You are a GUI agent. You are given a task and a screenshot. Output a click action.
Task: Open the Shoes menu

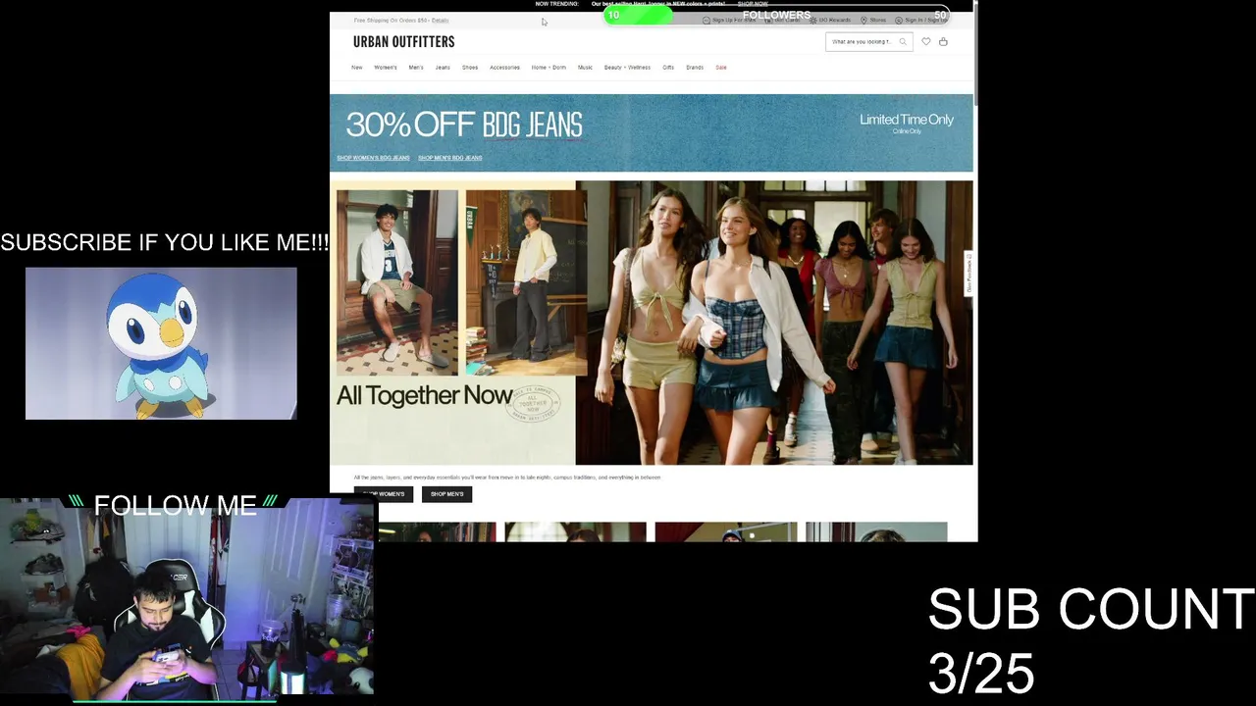470,68
